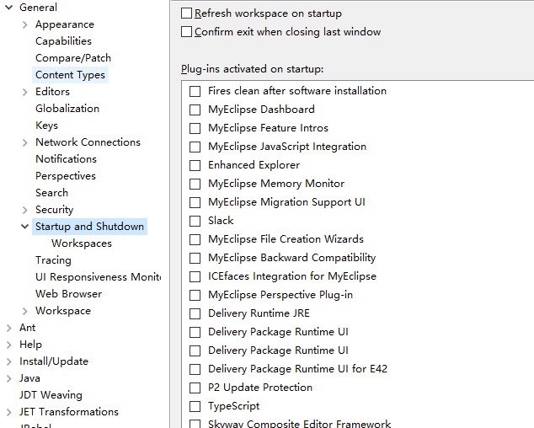Collapse Startup and Shutdown node
Image resolution: width=534 pixels, height=428 pixels.
point(25,227)
